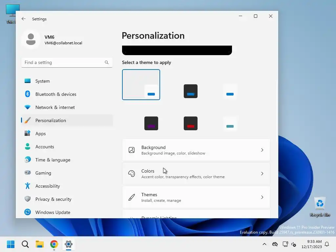This screenshot has height=252, width=336.
Task: Maximize the Settings window
Action: 255,16
